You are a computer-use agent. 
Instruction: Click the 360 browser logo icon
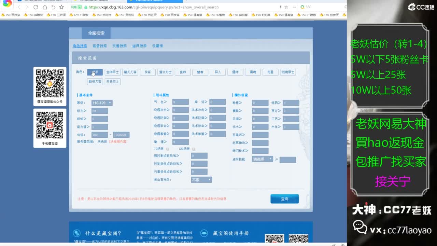[x=7, y=3]
